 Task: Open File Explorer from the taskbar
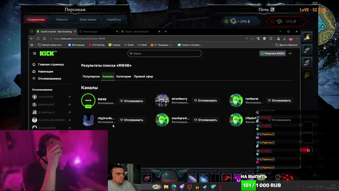click(166, 187)
